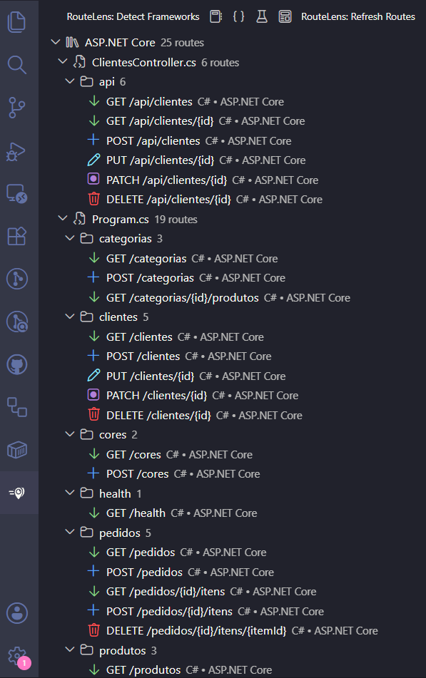The height and width of the screenshot is (678, 426).
Task: Click the beaker flask toolbar icon
Action: pyautogui.click(x=261, y=16)
